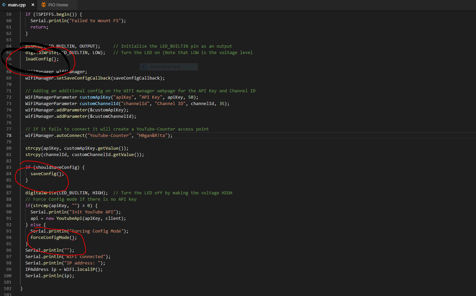
Task: Click the "Failed to mount FS" string
Action: [x=98, y=20]
